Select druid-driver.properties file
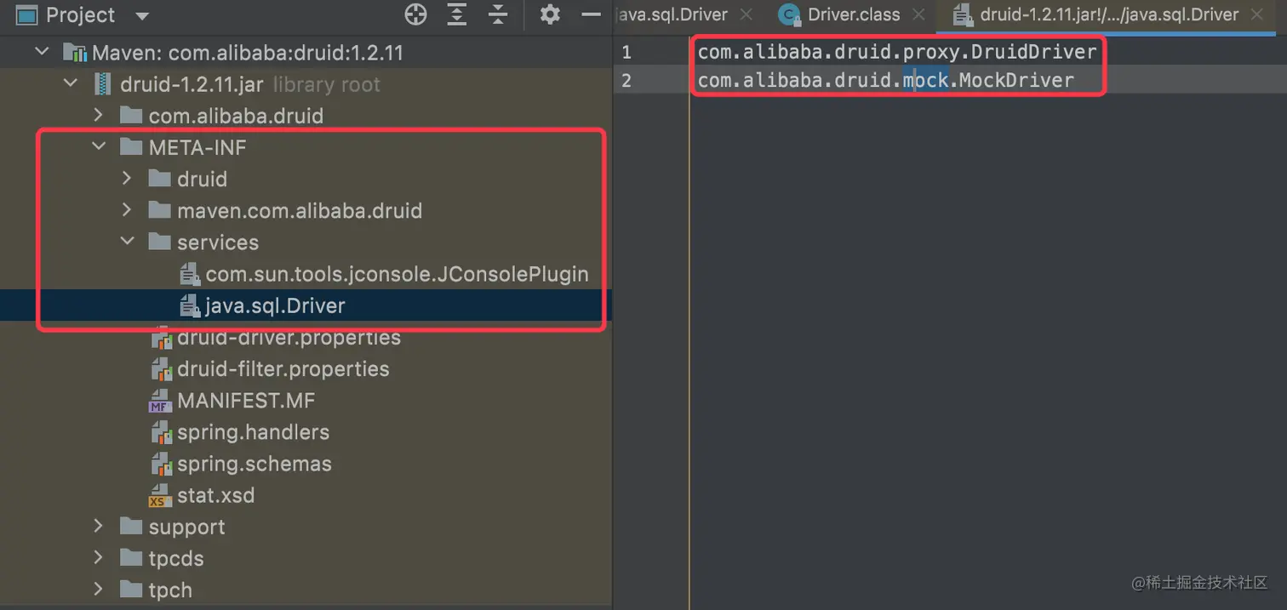The height and width of the screenshot is (610, 1287). [289, 338]
